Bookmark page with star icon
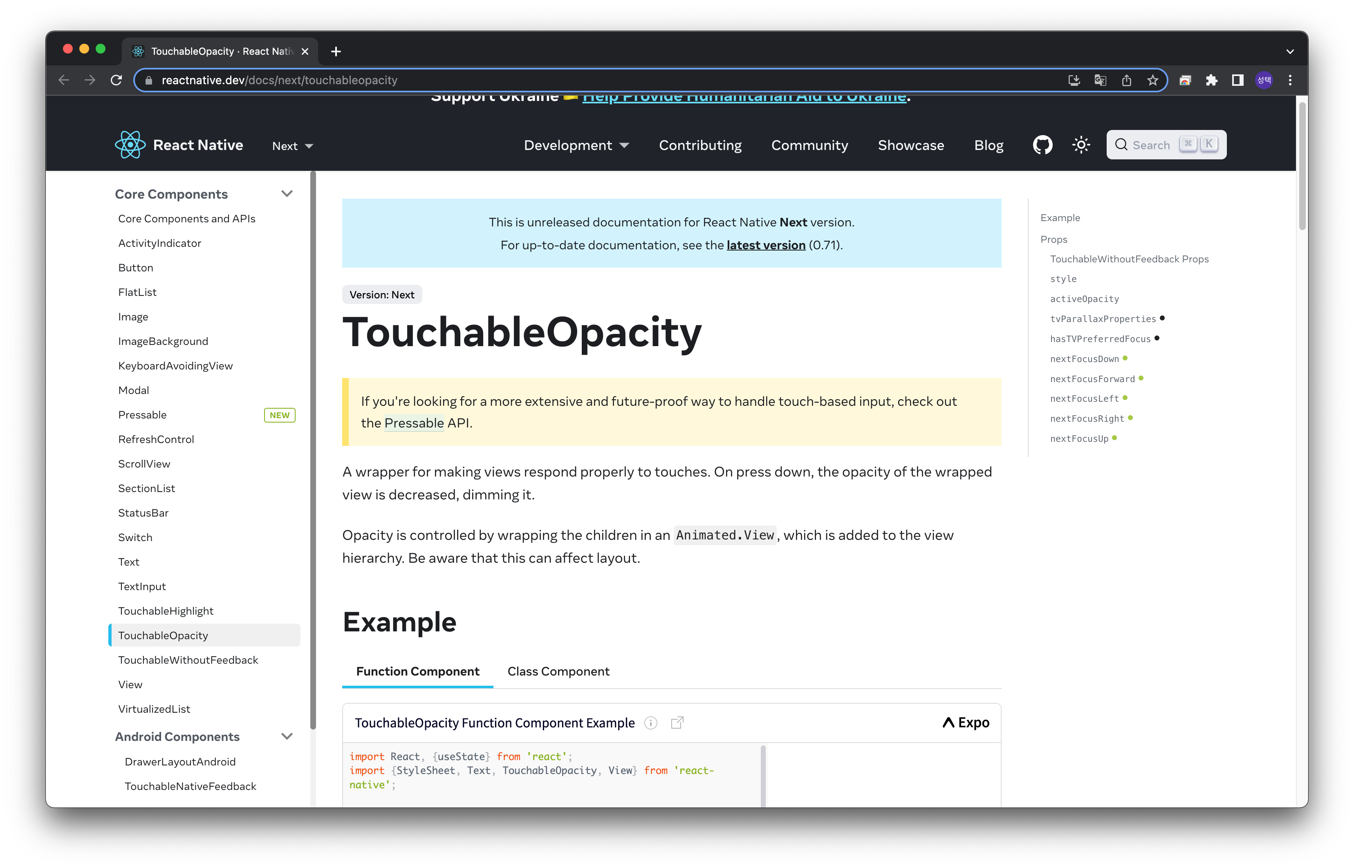 tap(1152, 80)
